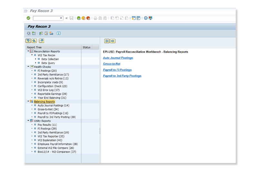Select Reportable Earnings (39)
This screenshot has width=258, height=172.
pos(52,94)
